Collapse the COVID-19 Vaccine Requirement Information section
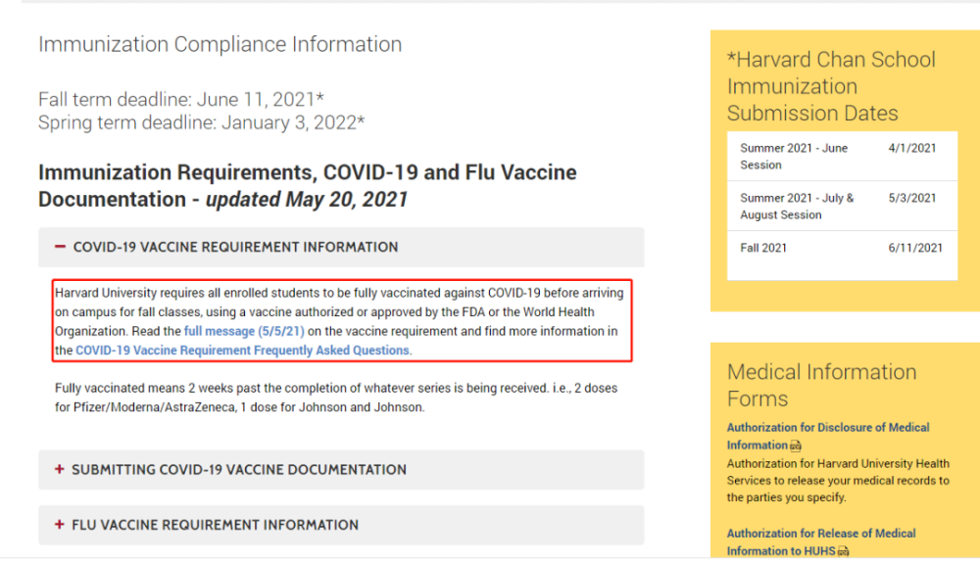Screen dimensions: 980x562 (235, 248)
